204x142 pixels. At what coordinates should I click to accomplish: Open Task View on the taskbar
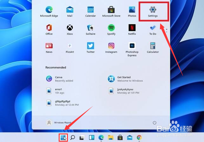tap(82, 138)
